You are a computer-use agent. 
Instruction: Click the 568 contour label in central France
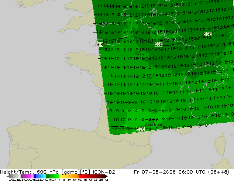coord(158,44)
